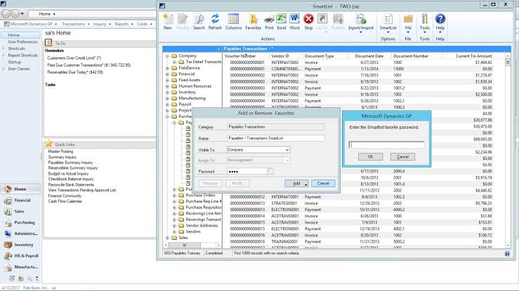Viewport: 519px width, 291px height.
Task: Open the Transactions menu
Action: [x=75, y=24]
